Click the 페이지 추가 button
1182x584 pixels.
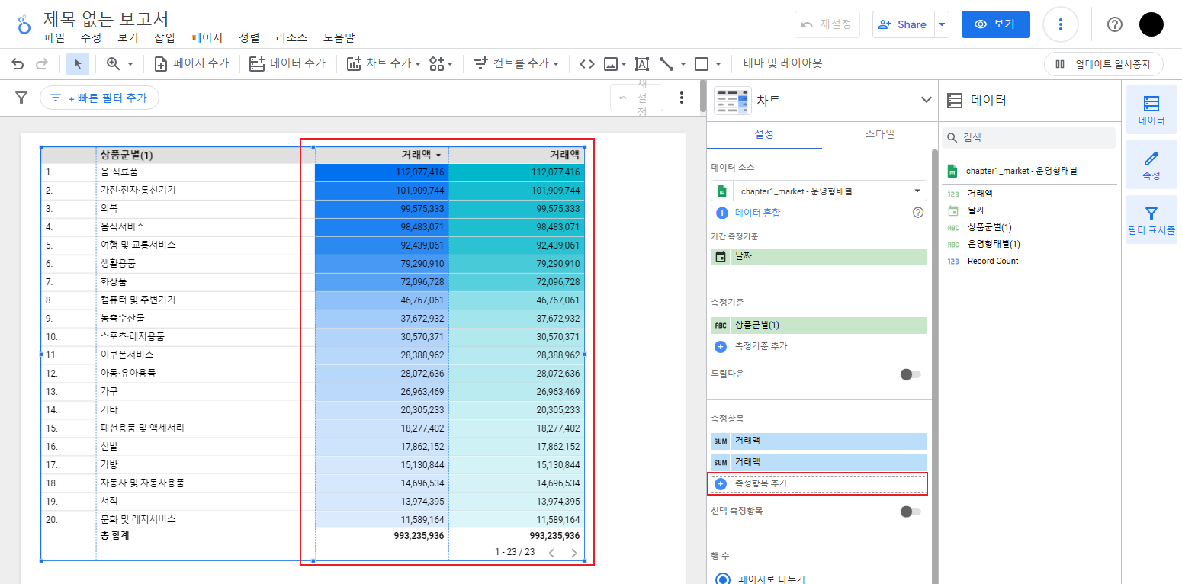pyautogui.click(x=191, y=64)
